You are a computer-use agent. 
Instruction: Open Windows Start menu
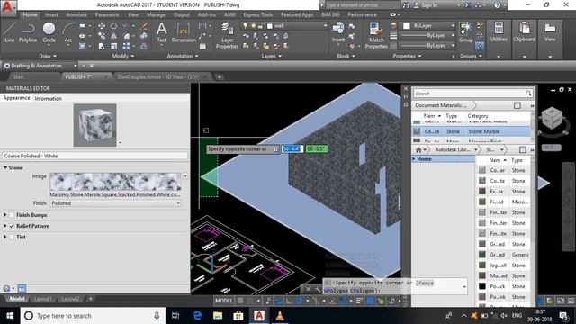point(10,316)
